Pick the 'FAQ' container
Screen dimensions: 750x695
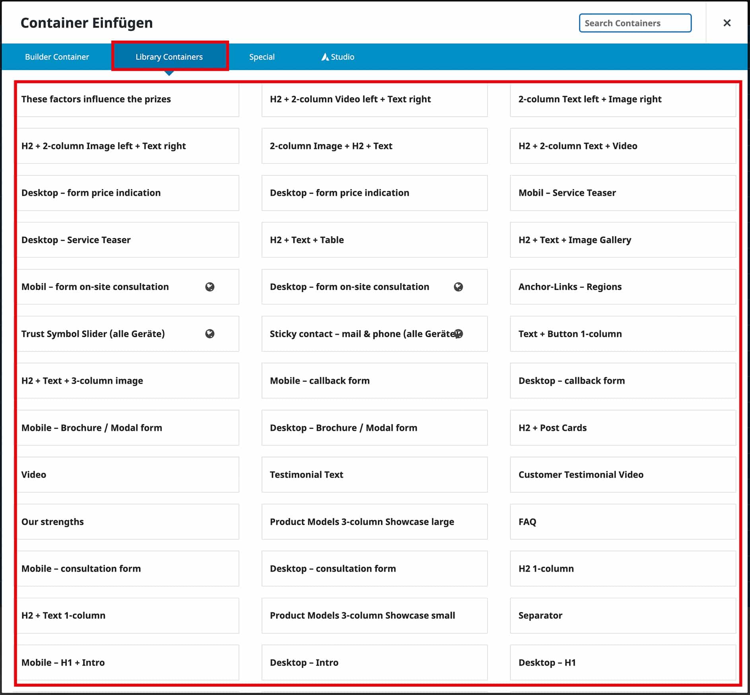pyautogui.click(x=623, y=522)
